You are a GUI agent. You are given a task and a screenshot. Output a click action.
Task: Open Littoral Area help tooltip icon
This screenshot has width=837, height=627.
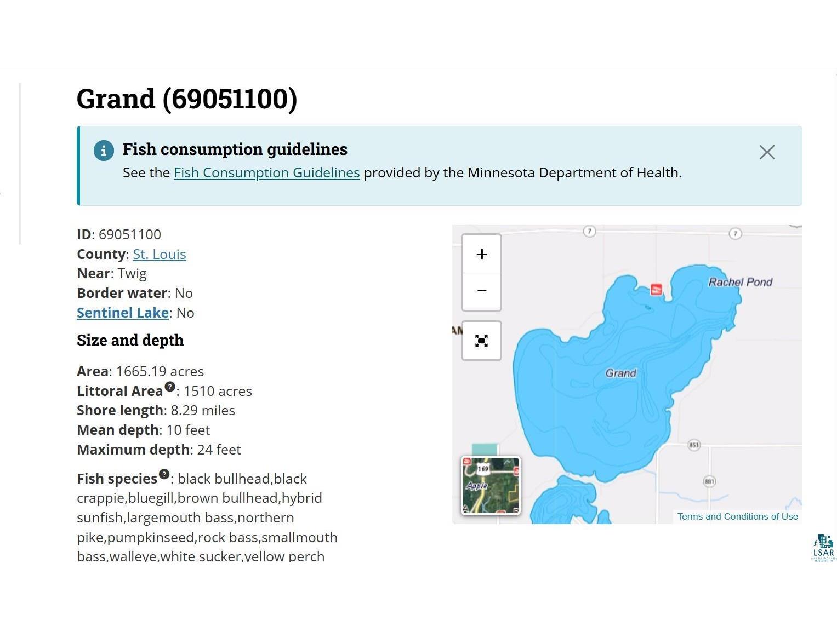170,387
